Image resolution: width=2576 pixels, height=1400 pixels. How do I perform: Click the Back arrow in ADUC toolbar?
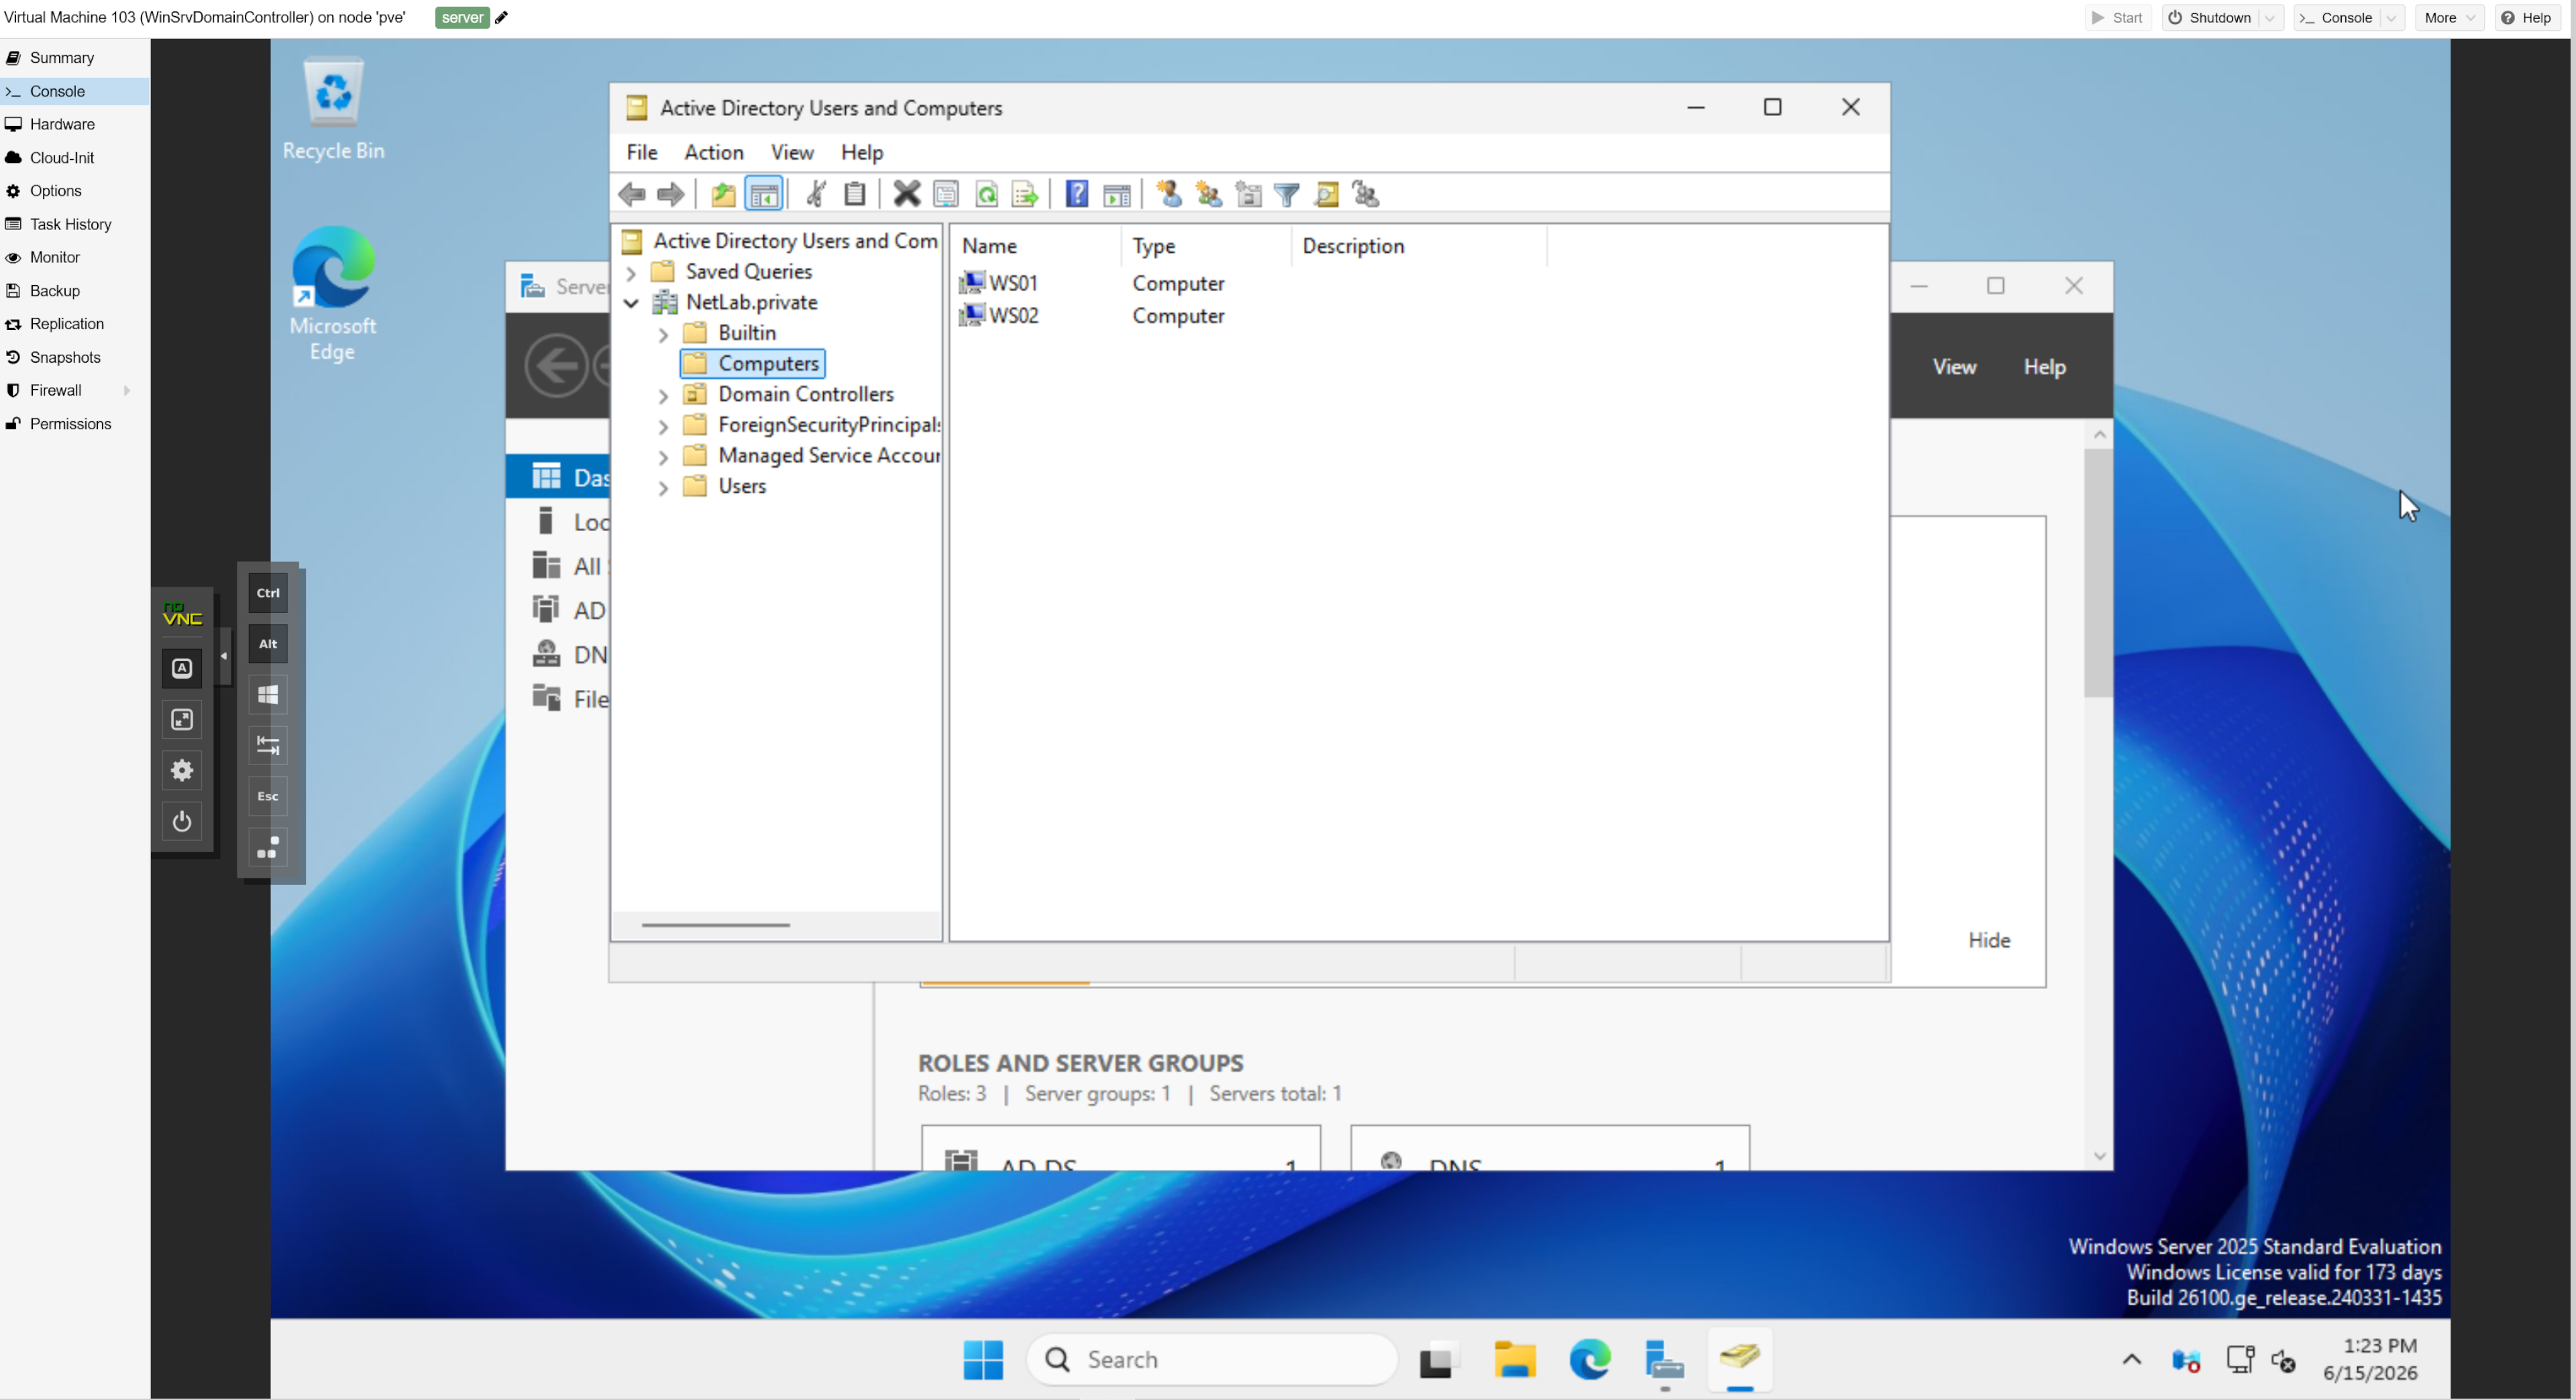click(632, 194)
